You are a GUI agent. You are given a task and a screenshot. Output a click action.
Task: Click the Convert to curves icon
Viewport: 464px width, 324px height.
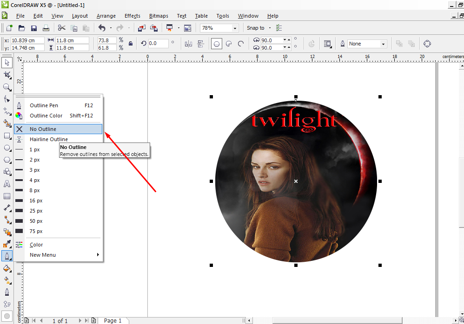tap(427, 44)
